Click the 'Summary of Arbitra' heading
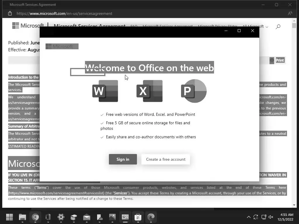 [x=24, y=126]
